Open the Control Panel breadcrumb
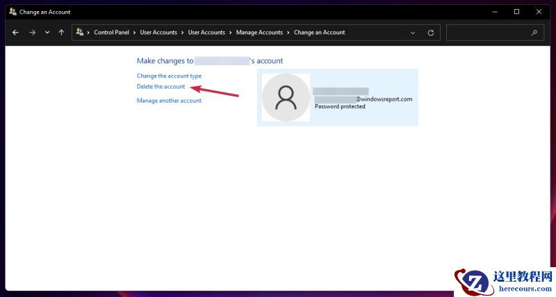Viewport: 556px width, 297px height. pyautogui.click(x=111, y=32)
